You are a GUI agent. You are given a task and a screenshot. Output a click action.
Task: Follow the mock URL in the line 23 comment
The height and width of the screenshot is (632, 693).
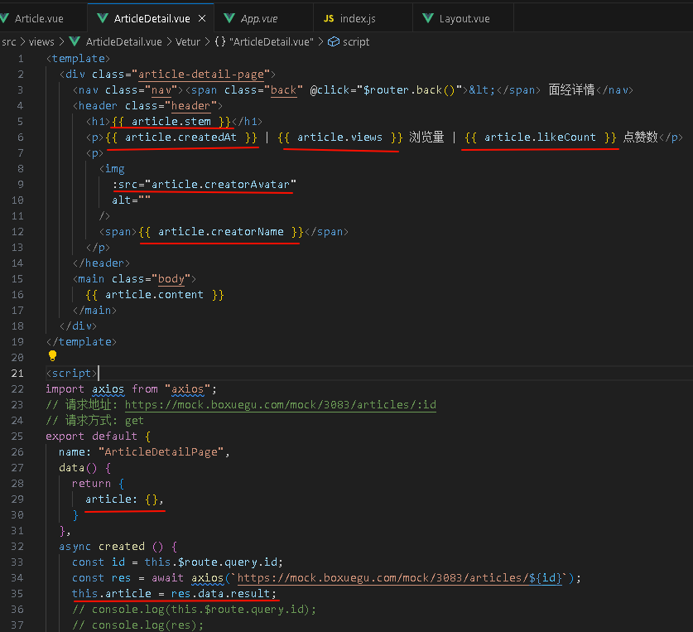click(x=280, y=405)
